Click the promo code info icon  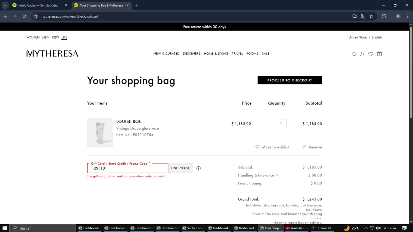199,168
